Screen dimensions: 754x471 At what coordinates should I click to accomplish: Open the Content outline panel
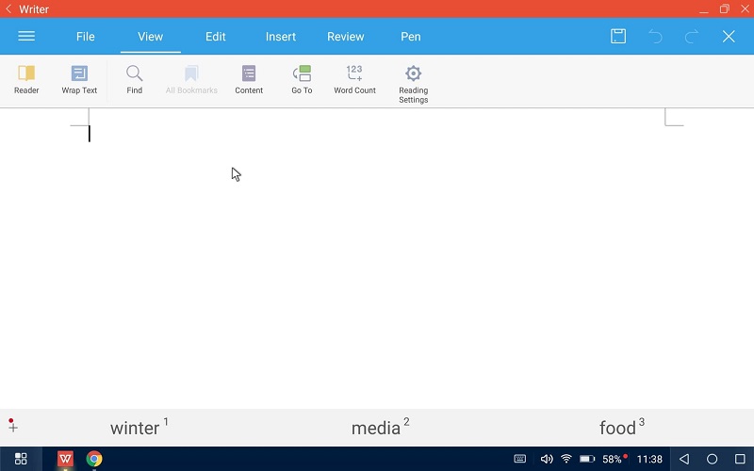click(249, 80)
